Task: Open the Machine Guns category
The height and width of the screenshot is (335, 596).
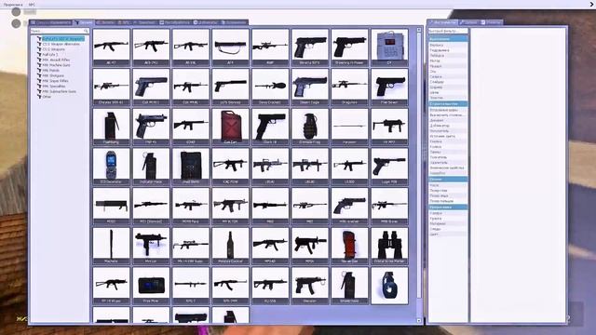Action: click(56, 65)
